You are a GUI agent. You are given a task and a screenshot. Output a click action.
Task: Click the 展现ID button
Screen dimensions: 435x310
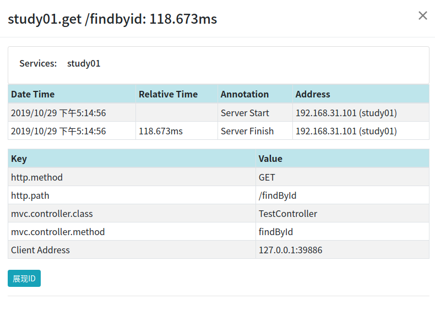(x=24, y=279)
